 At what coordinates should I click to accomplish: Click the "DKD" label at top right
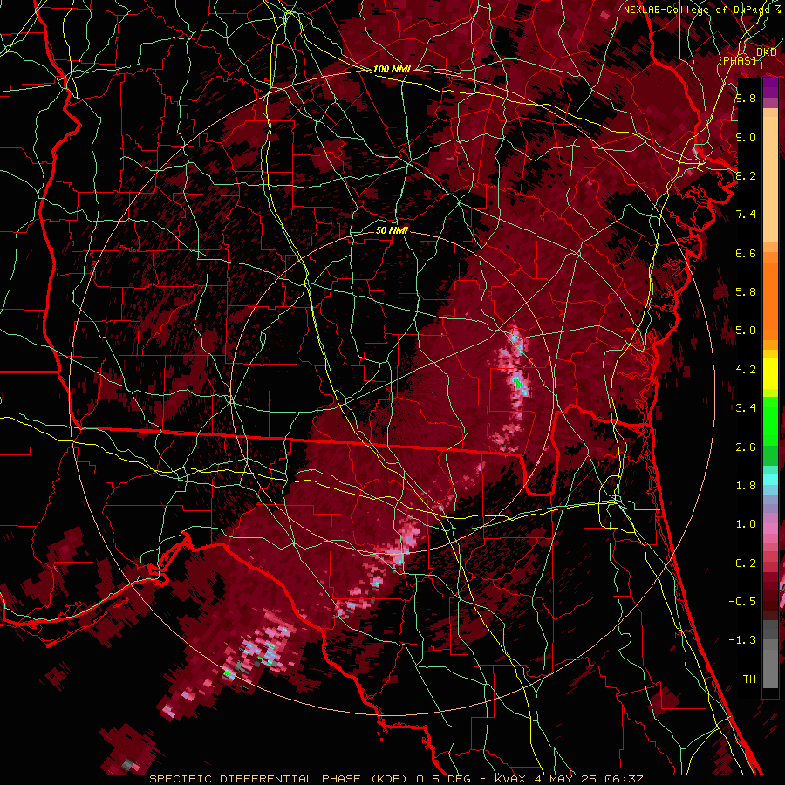tap(767, 52)
